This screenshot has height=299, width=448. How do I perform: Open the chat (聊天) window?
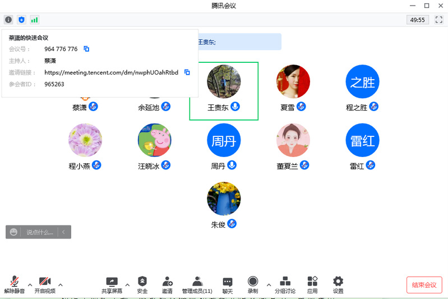coord(227,284)
